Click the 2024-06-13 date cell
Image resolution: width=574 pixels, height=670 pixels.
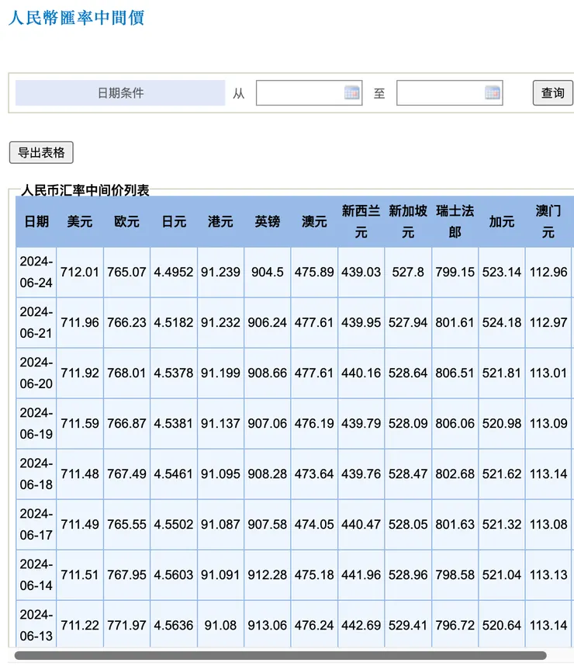(x=36, y=625)
